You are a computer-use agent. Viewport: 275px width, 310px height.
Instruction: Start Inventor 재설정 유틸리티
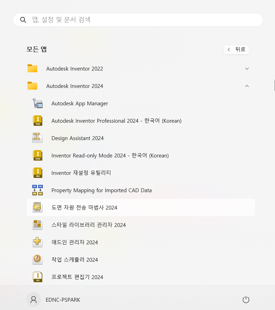[141, 173]
